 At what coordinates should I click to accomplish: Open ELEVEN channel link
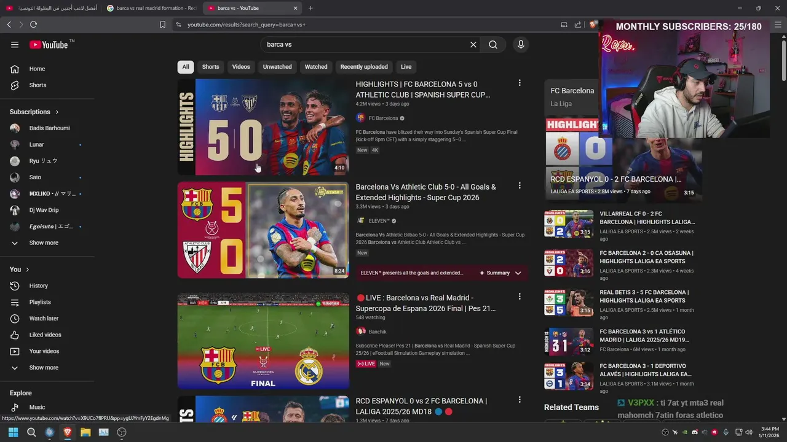tap(379, 221)
